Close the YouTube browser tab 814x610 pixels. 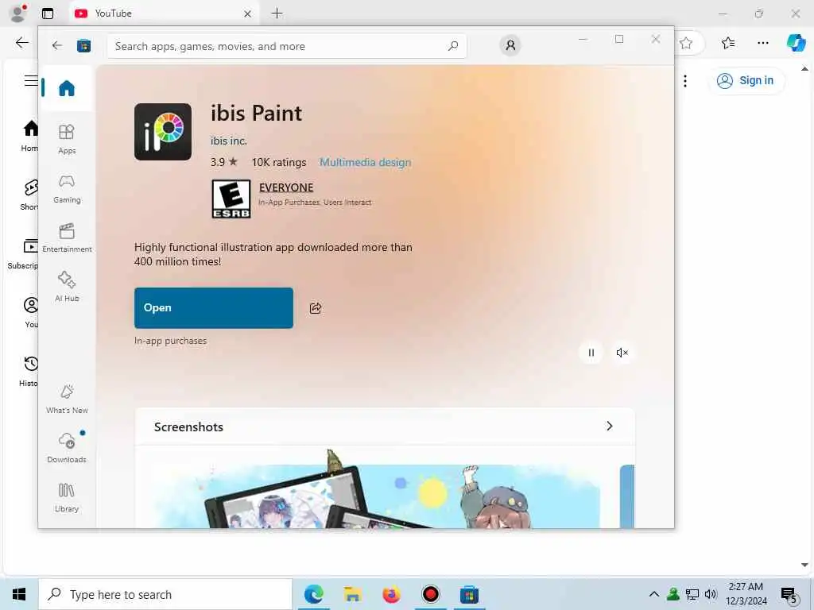point(248,14)
